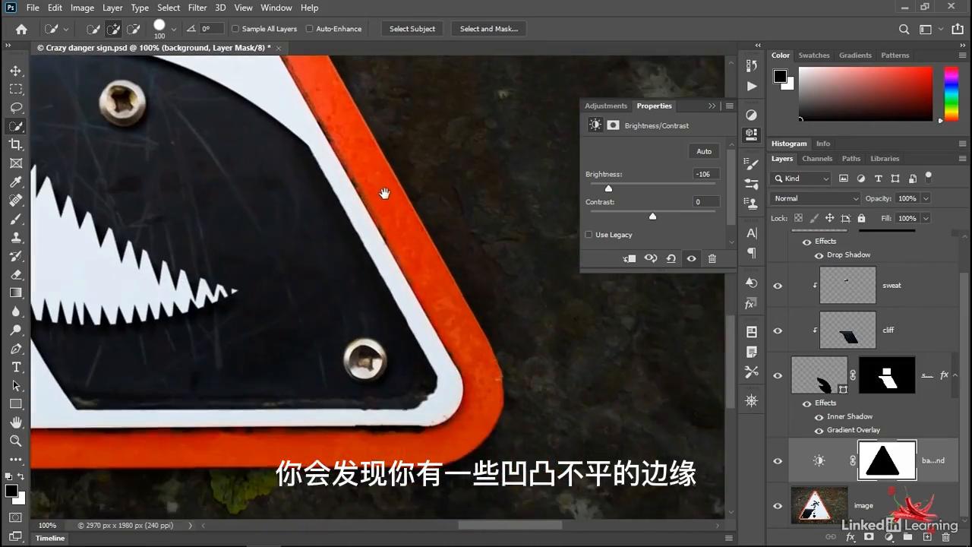Select the Crop tool
The image size is (972, 547).
16,144
